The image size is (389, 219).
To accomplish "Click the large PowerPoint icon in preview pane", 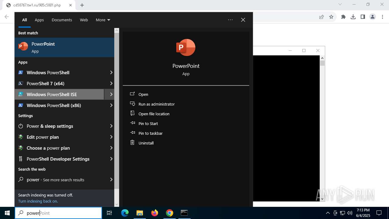I will [186, 47].
